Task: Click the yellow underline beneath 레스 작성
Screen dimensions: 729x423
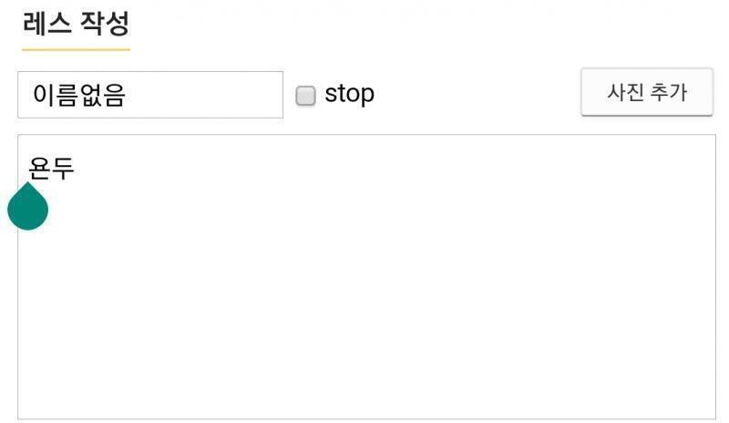Action: pos(76,49)
